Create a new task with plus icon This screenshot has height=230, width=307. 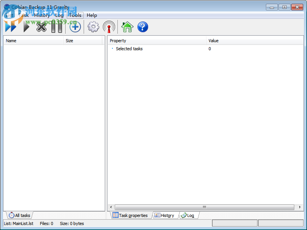75,27
